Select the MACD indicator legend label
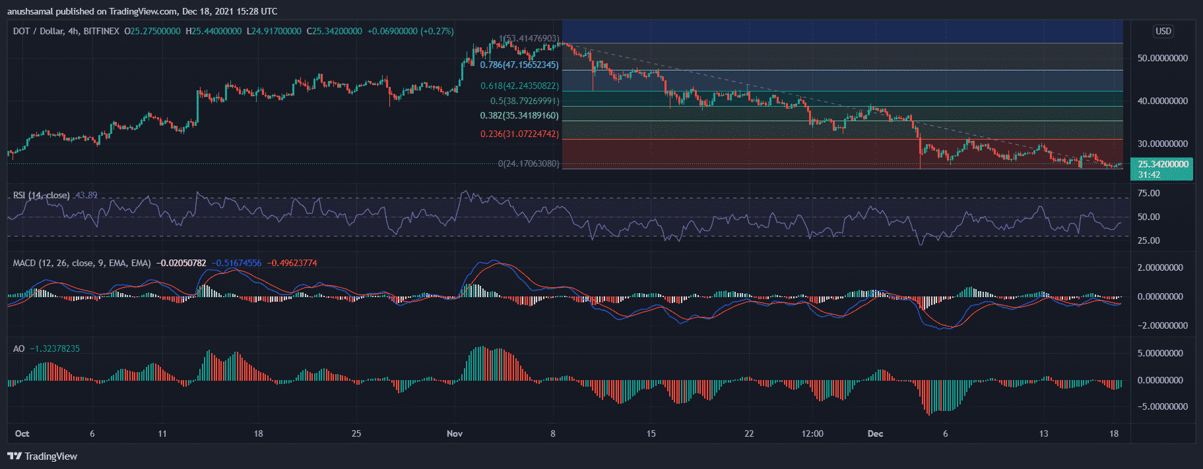The width and height of the screenshot is (1203, 469). pos(81,263)
